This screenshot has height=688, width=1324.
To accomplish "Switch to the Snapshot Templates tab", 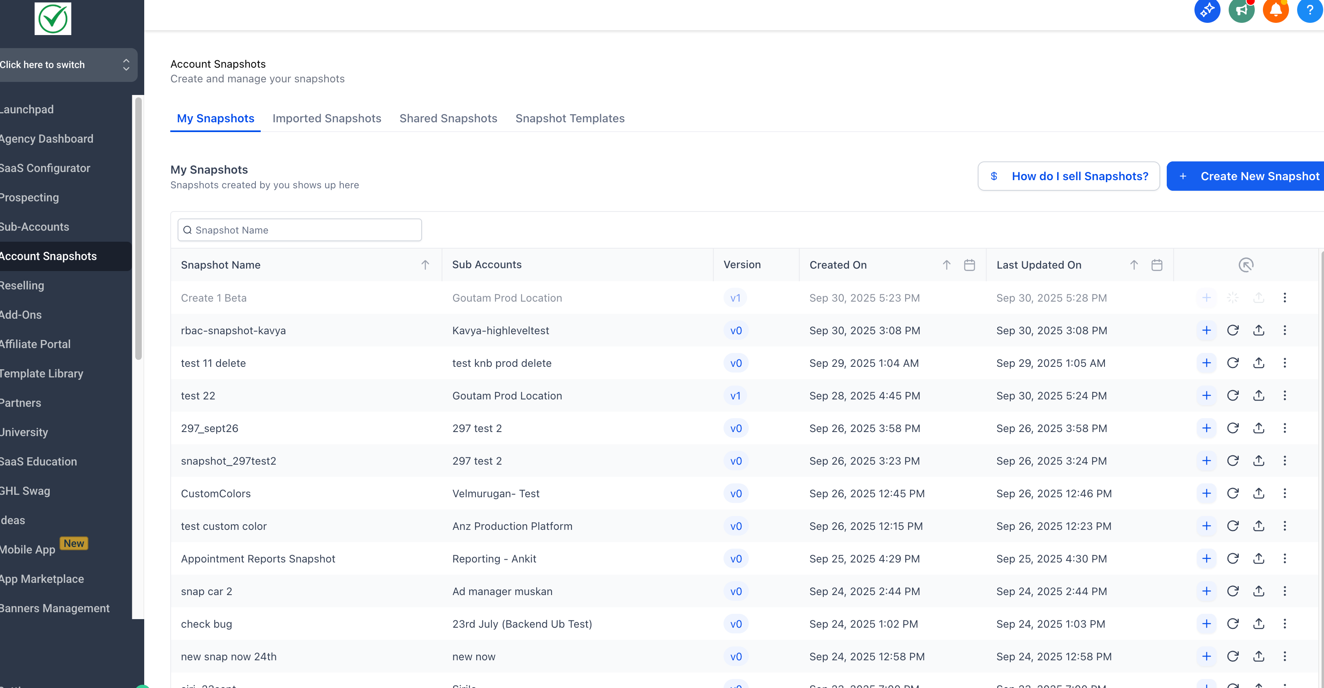I will 570,118.
